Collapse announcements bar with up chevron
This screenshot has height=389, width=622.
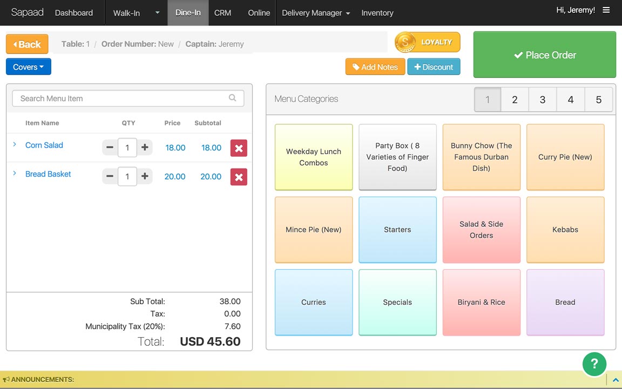click(x=616, y=380)
